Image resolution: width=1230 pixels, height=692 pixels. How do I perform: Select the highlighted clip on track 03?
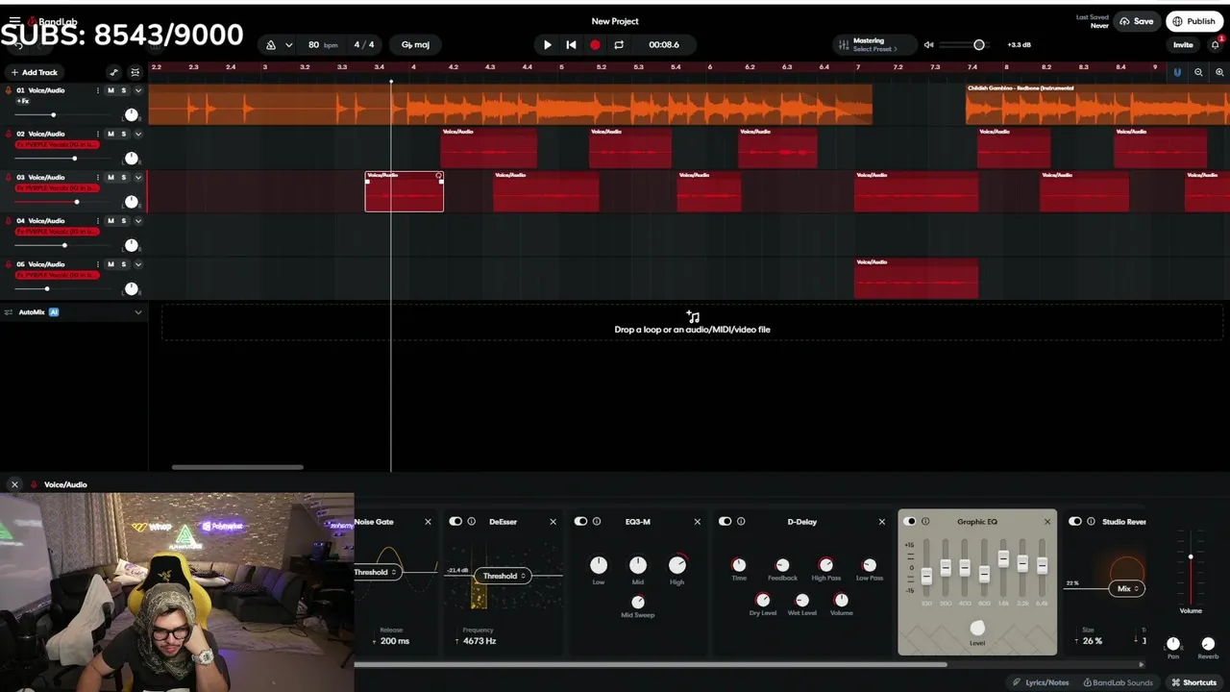pyautogui.click(x=404, y=191)
